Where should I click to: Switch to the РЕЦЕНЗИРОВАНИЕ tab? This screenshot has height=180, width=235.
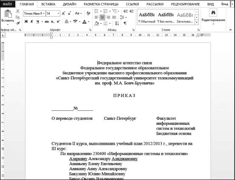[x=185, y=4]
